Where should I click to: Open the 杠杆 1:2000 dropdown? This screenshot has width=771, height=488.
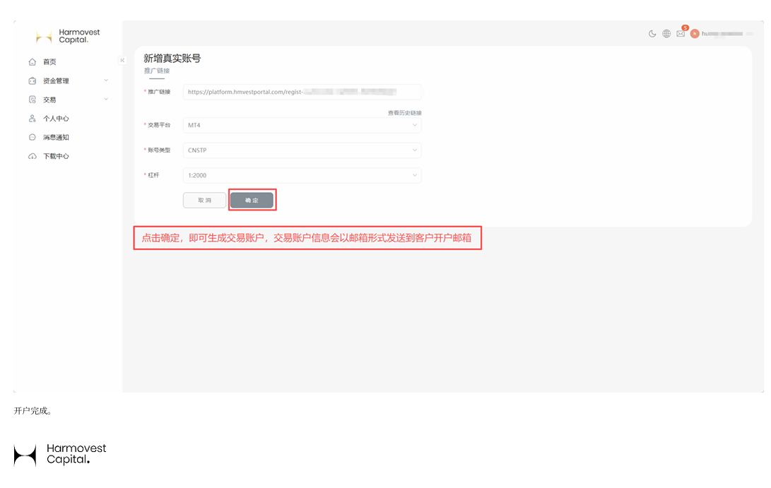tap(302, 175)
